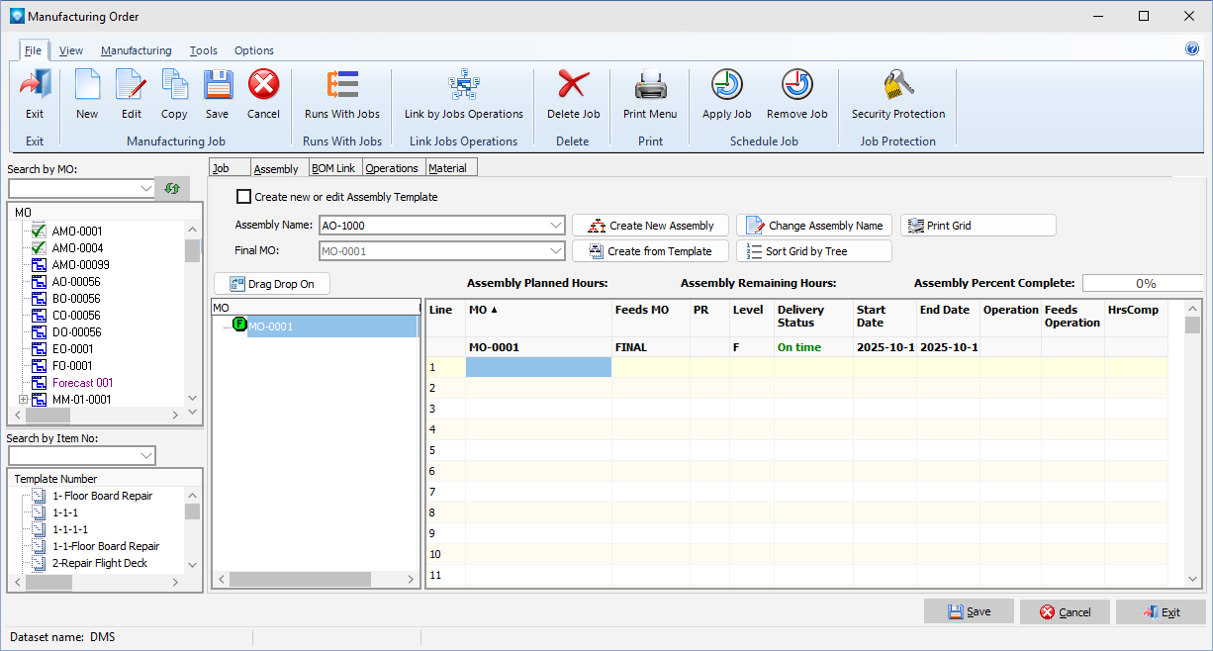Click the Print Grid button
The image size is (1213, 651).
979,226
